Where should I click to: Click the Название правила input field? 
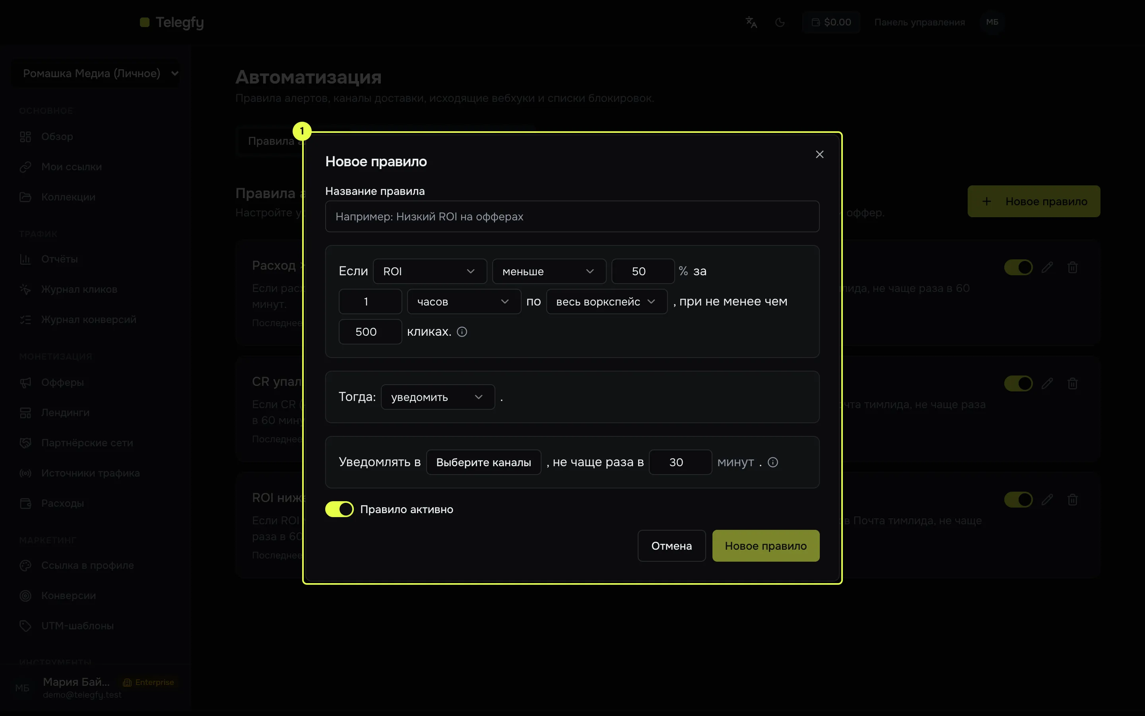(x=572, y=216)
